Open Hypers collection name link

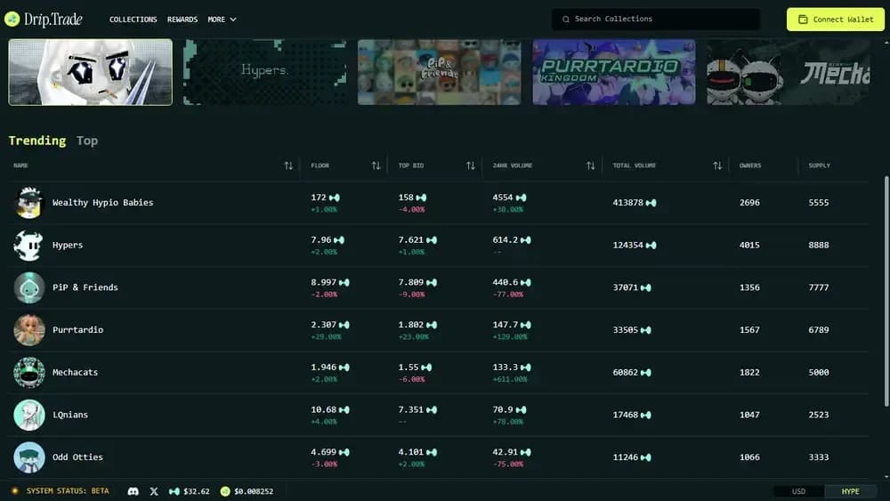click(68, 245)
